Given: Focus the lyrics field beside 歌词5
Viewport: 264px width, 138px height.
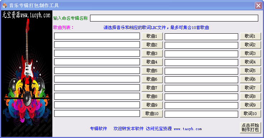Looking at the screenshot, I should point(201,71).
